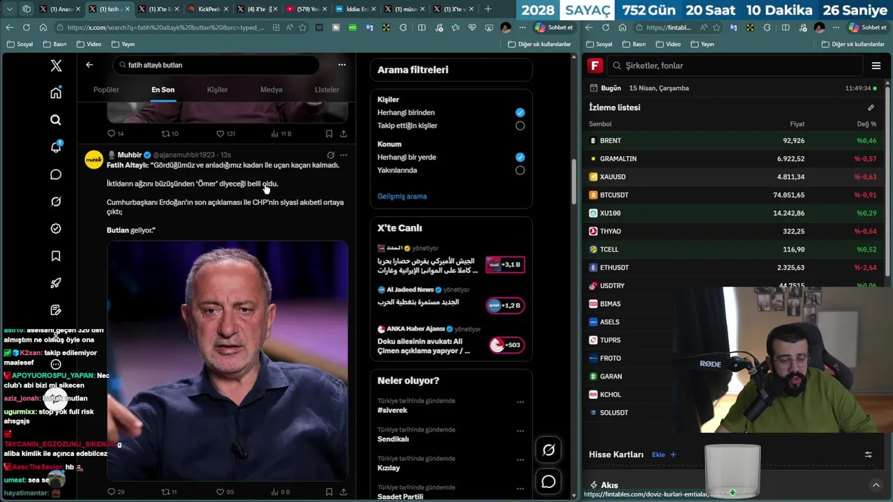Open GRAMALTIN row in watchlist

pyautogui.click(x=733, y=159)
